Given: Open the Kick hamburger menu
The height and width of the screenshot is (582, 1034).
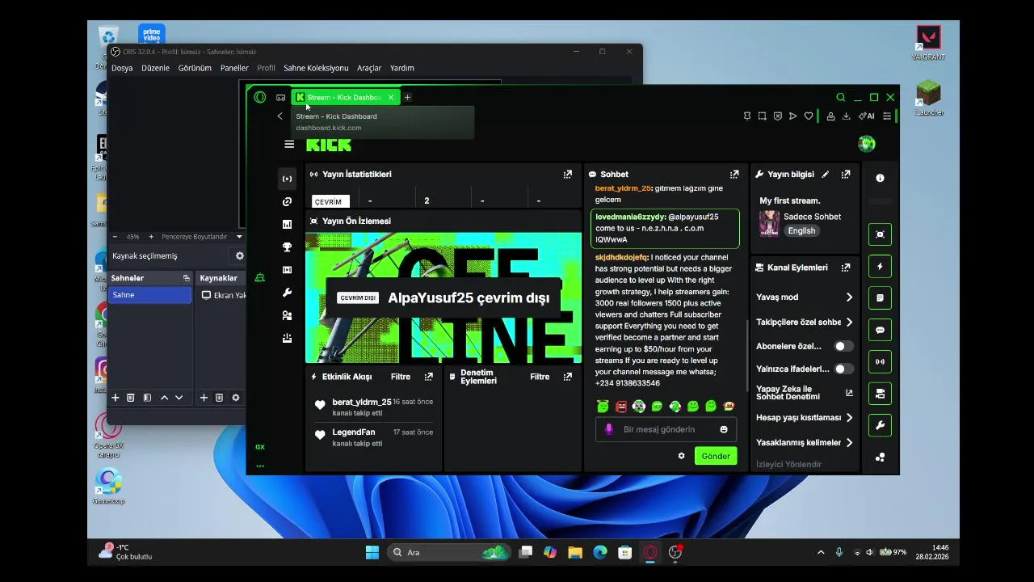Looking at the screenshot, I should pyautogui.click(x=289, y=145).
